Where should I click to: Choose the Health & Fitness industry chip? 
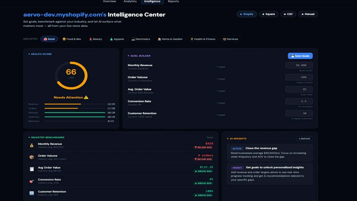(203, 39)
